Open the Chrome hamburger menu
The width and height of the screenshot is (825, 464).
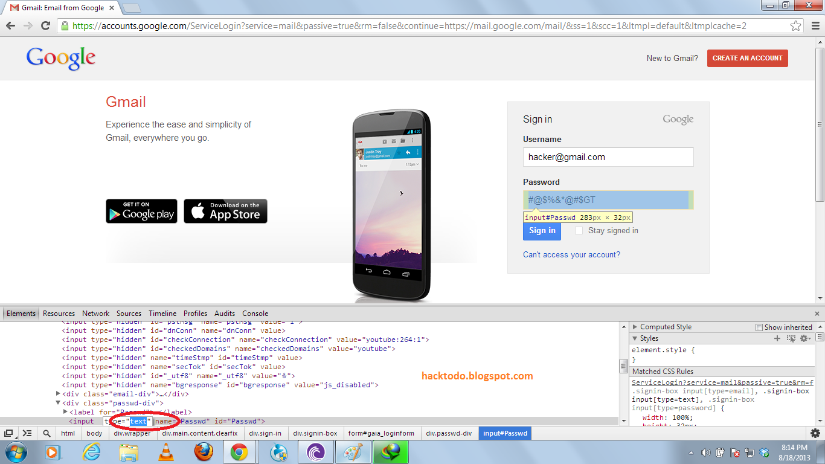click(x=814, y=26)
